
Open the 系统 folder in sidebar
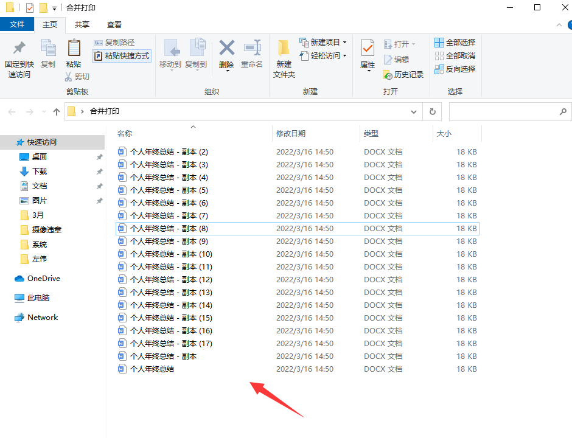click(40, 245)
